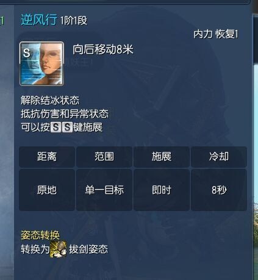This screenshot has width=258, height=280.
Task: Click the first S key icon
Action: click(56, 127)
